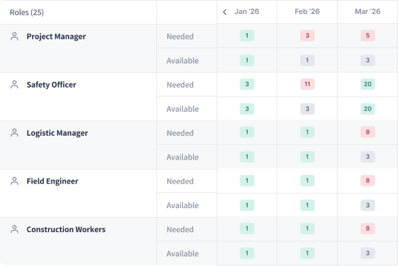Image resolution: width=398 pixels, height=266 pixels.
Task: Select the Project Manager role name
Action: pos(56,37)
